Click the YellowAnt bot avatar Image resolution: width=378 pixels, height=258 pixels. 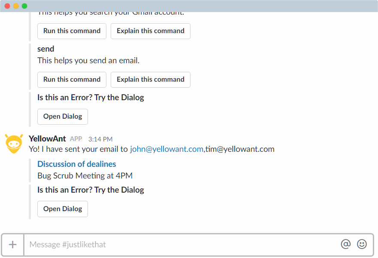[14, 144]
